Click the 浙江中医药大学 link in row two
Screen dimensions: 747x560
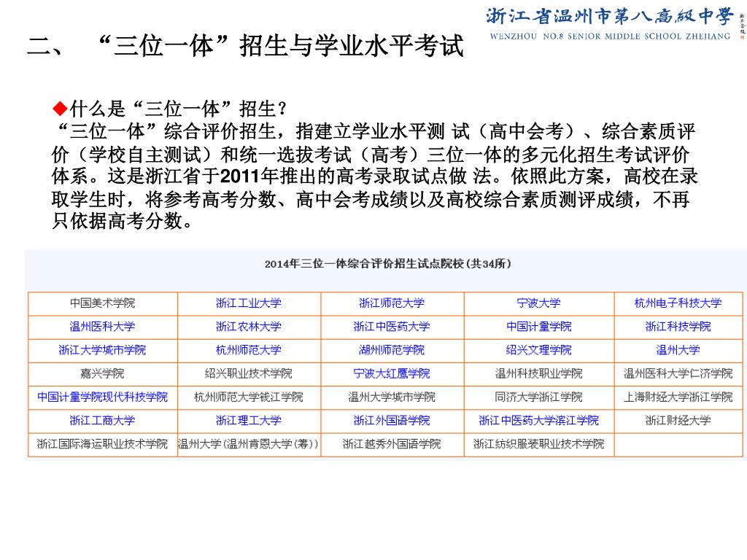(x=392, y=327)
